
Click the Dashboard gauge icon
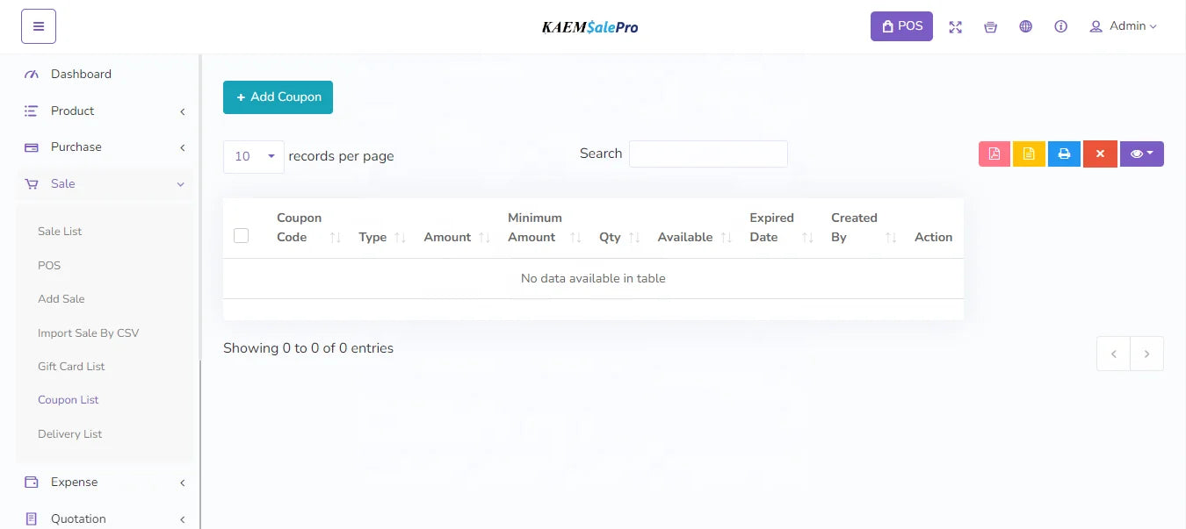32,75
